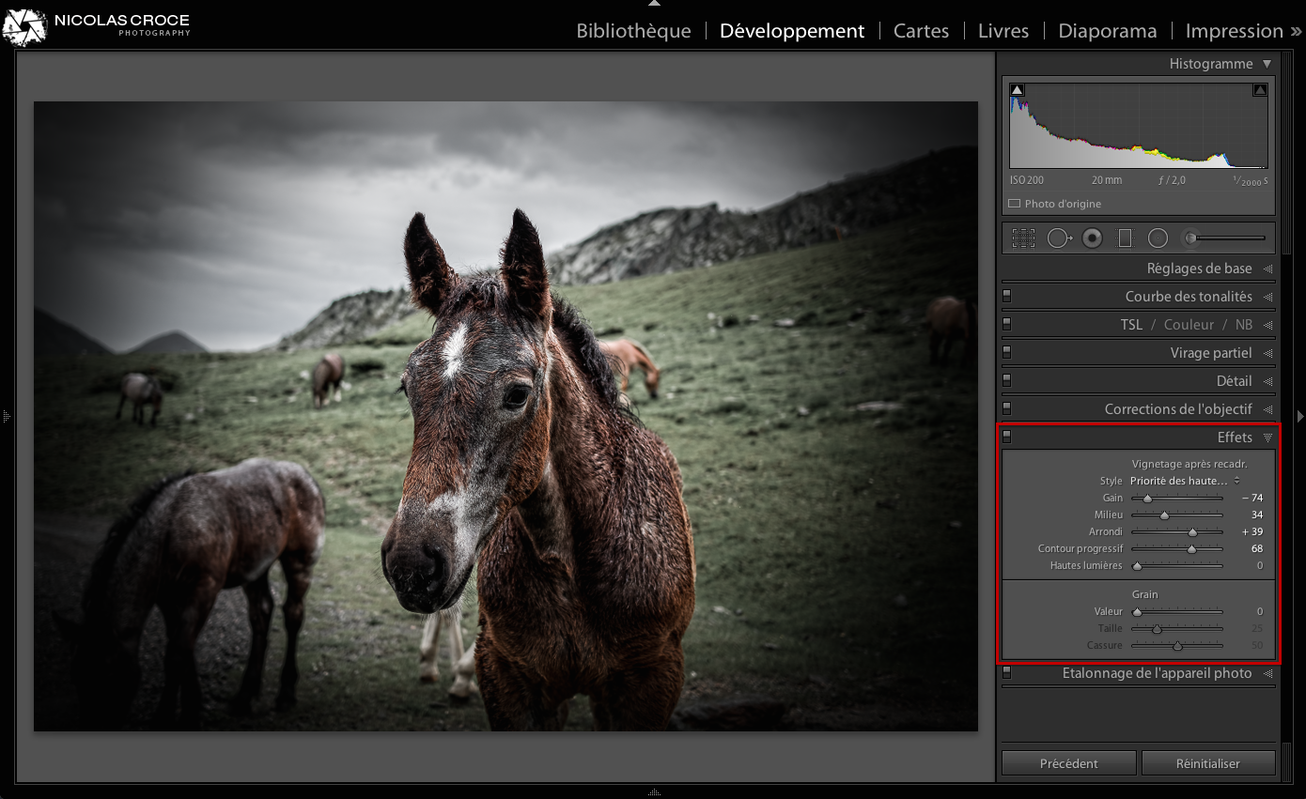Toggle the Effets panel on/off switch

coord(1008,436)
